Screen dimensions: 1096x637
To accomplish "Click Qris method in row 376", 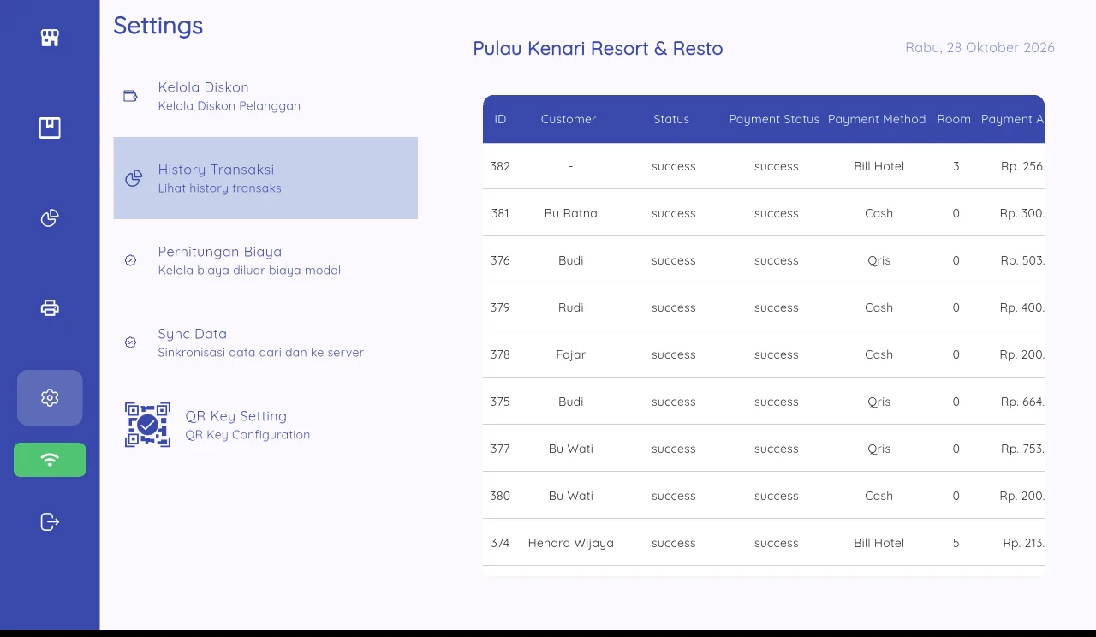I will [x=879, y=260].
